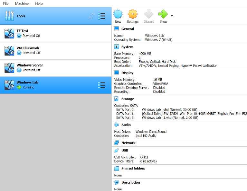
Task: Click the Display section screen icon
Action: point(117,73)
